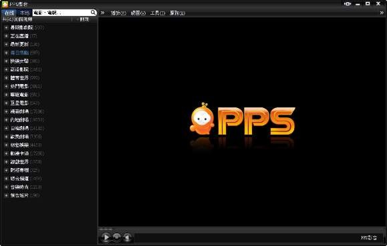Viewport: 387px width, 246px height.
Task: Open the 工具 menu
Action: (x=158, y=13)
